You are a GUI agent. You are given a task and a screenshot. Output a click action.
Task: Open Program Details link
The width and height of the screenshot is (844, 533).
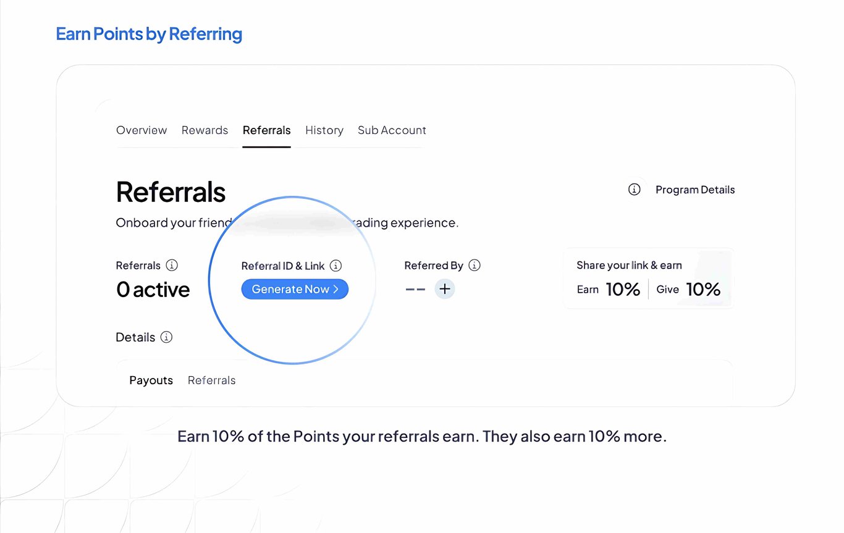(695, 190)
